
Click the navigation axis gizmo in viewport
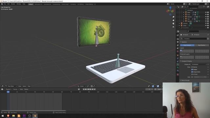(170, 11)
